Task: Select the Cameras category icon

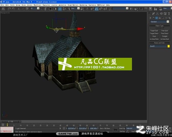Action: coord(160,18)
